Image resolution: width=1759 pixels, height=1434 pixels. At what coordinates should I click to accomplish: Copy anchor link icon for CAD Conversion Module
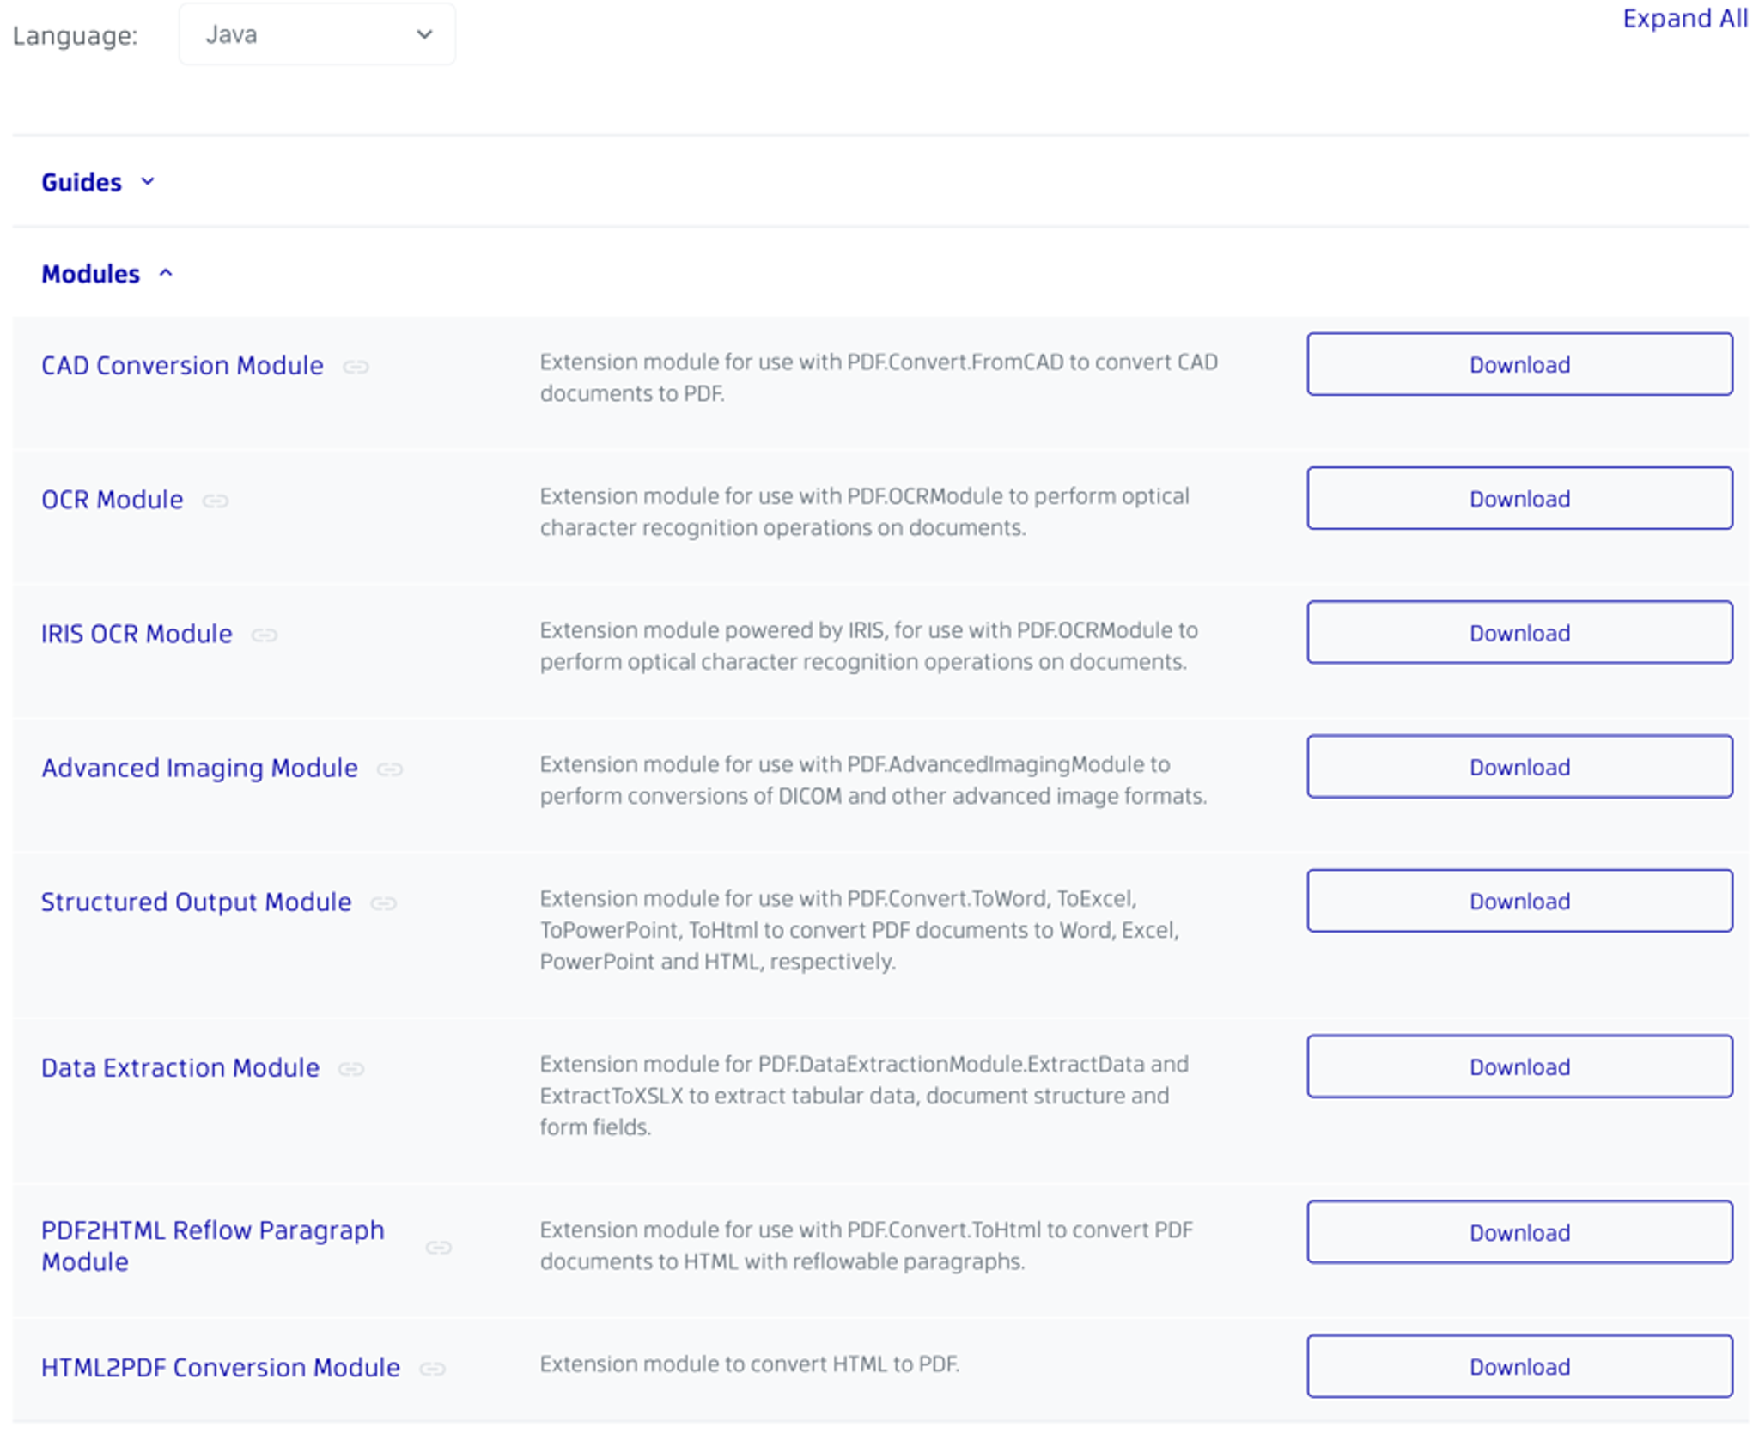pyautogui.click(x=356, y=368)
